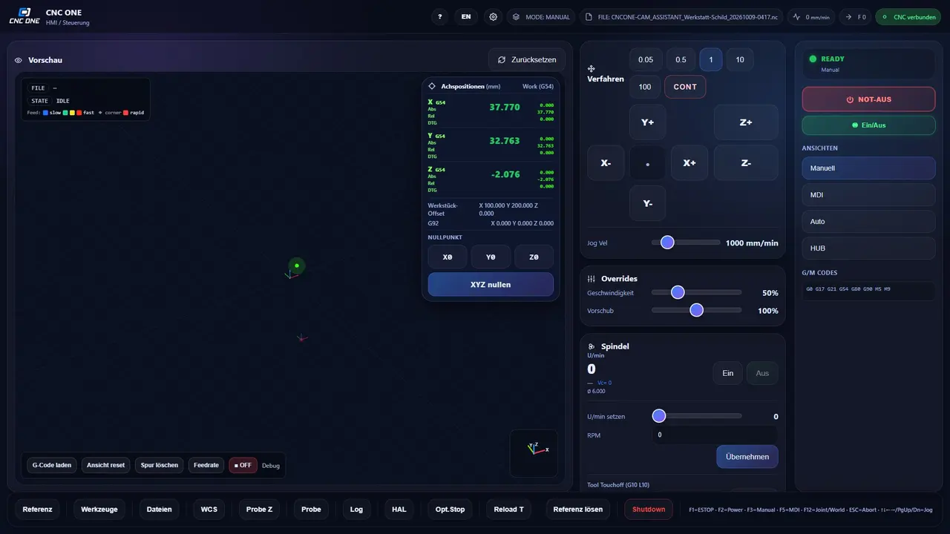Screen dimensions: 950x534
Task: Select jog step 100
Action: click(645, 87)
